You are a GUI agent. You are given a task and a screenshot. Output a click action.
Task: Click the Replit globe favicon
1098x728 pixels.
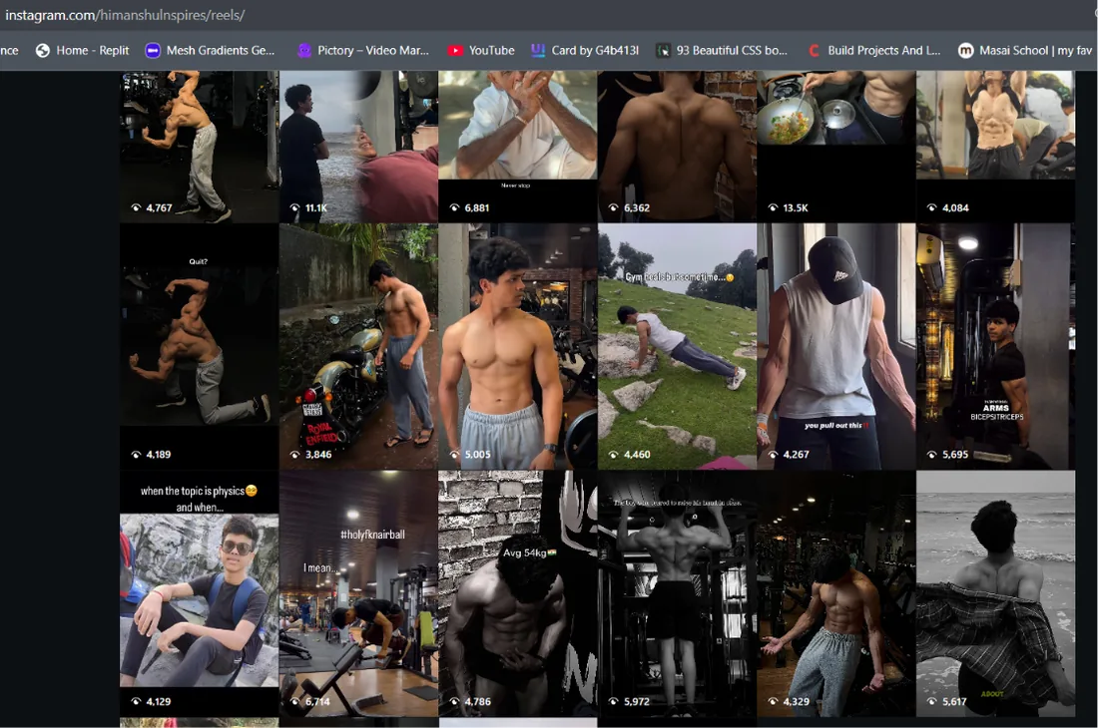[43, 50]
